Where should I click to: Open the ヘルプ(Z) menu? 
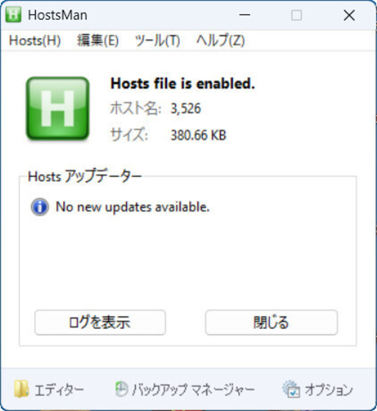click(x=220, y=40)
